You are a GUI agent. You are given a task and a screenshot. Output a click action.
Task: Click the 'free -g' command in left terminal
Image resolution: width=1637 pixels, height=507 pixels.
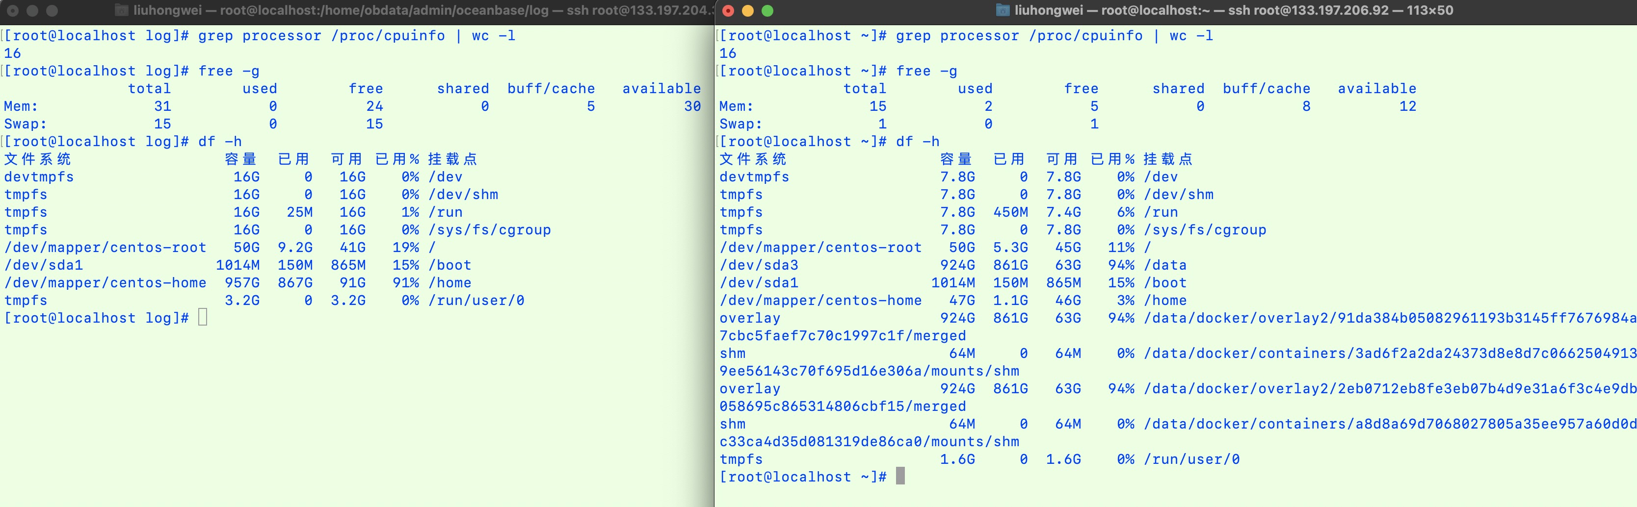229,71
